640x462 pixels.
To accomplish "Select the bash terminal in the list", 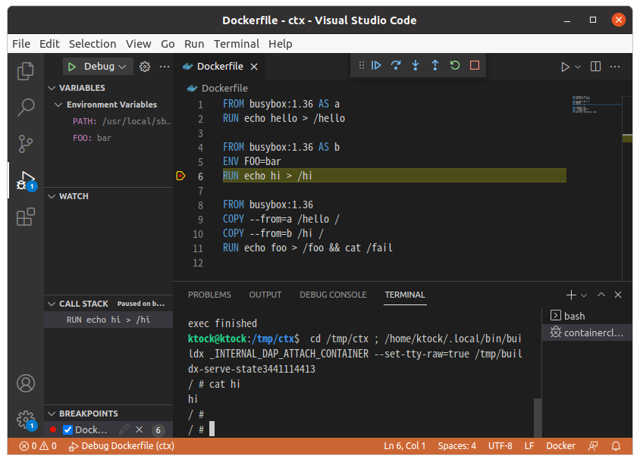I will tap(574, 316).
